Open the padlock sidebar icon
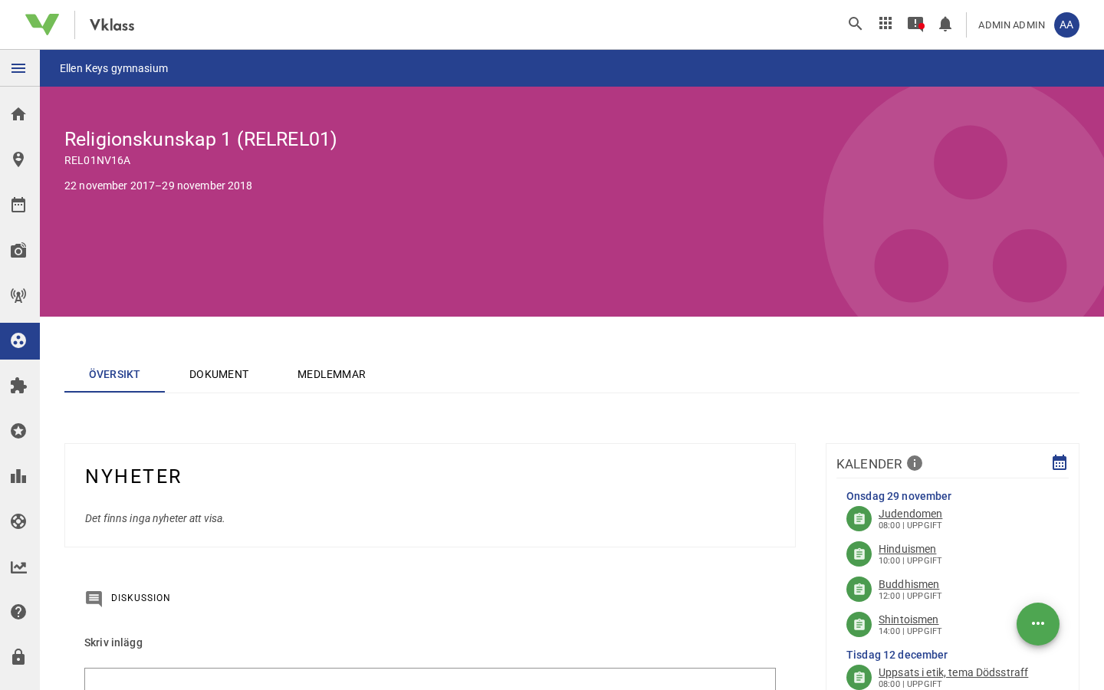The height and width of the screenshot is (690, 1104). coord(18,657)
